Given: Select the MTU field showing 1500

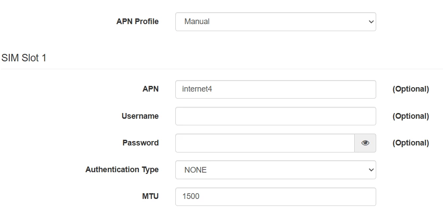Looking at the screenshot, I should [x=275, y=197].
